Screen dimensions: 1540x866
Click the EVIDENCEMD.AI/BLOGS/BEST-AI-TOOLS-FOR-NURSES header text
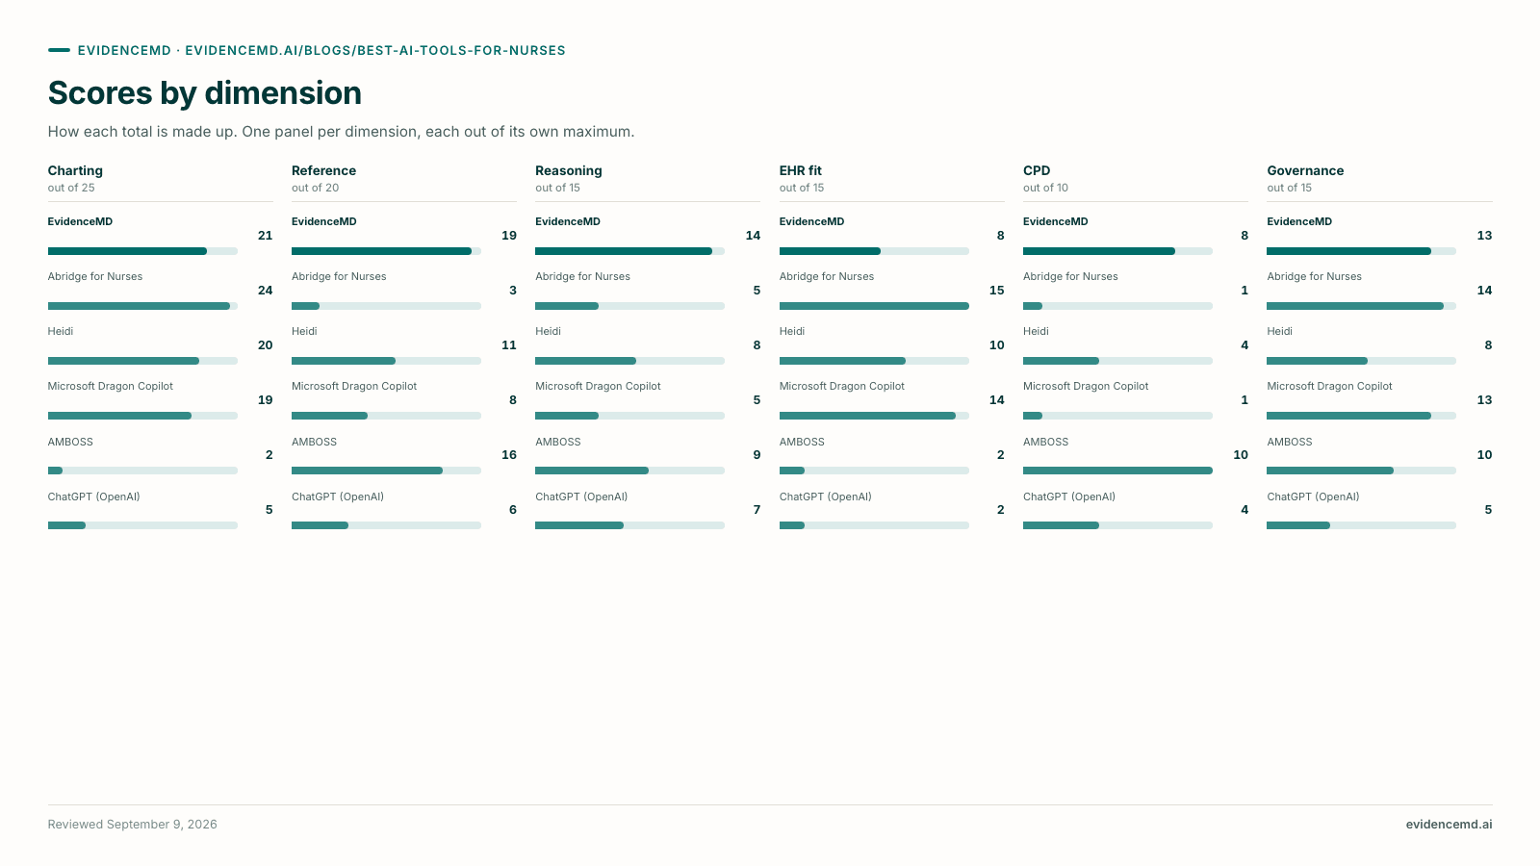pyautogui.click(x=375, y=51)
